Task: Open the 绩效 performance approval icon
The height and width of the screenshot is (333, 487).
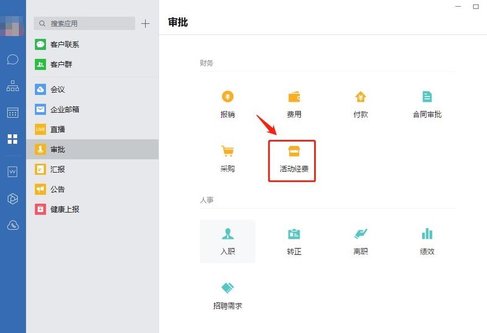Action: coord(427,235)
